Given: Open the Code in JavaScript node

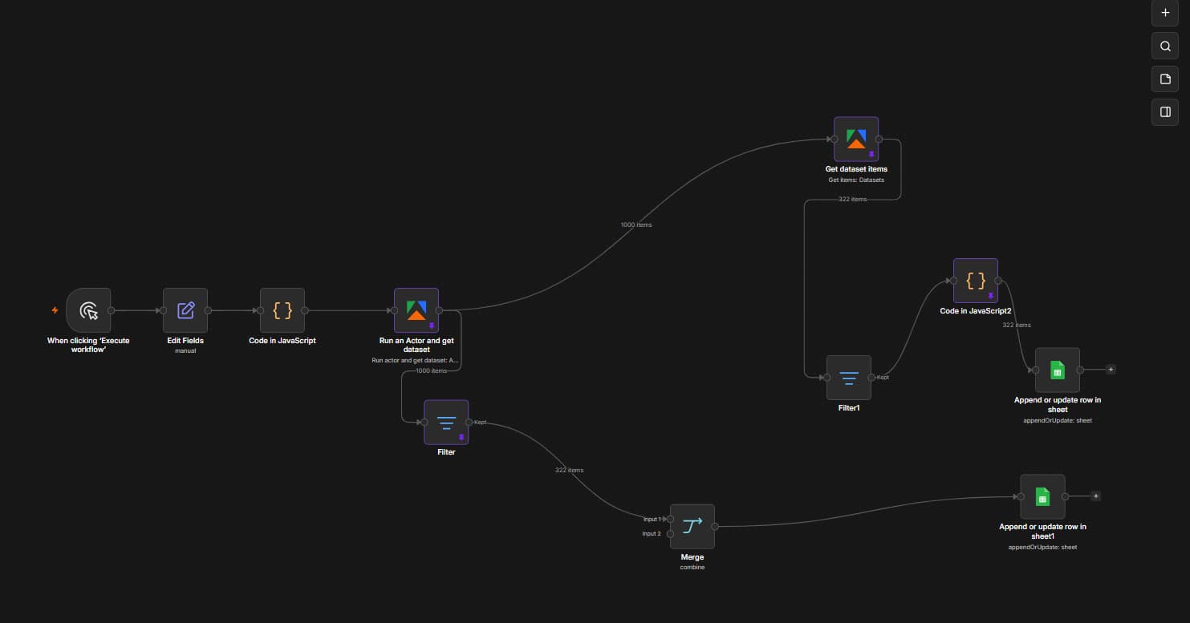Looking at the screenshot, I should 282,310.
